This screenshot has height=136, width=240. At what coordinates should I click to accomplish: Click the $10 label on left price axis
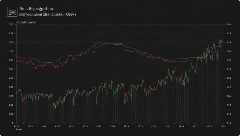(11, 24)
